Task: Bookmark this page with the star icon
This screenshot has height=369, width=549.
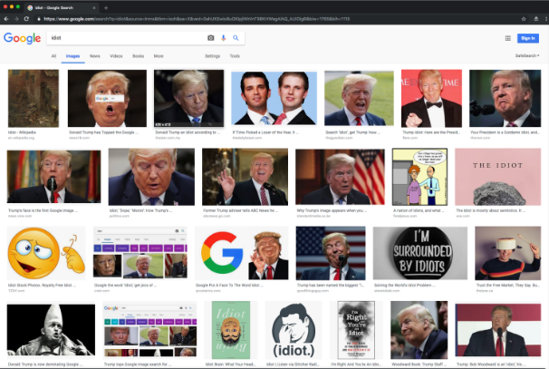Action: [x=524, y=19]
